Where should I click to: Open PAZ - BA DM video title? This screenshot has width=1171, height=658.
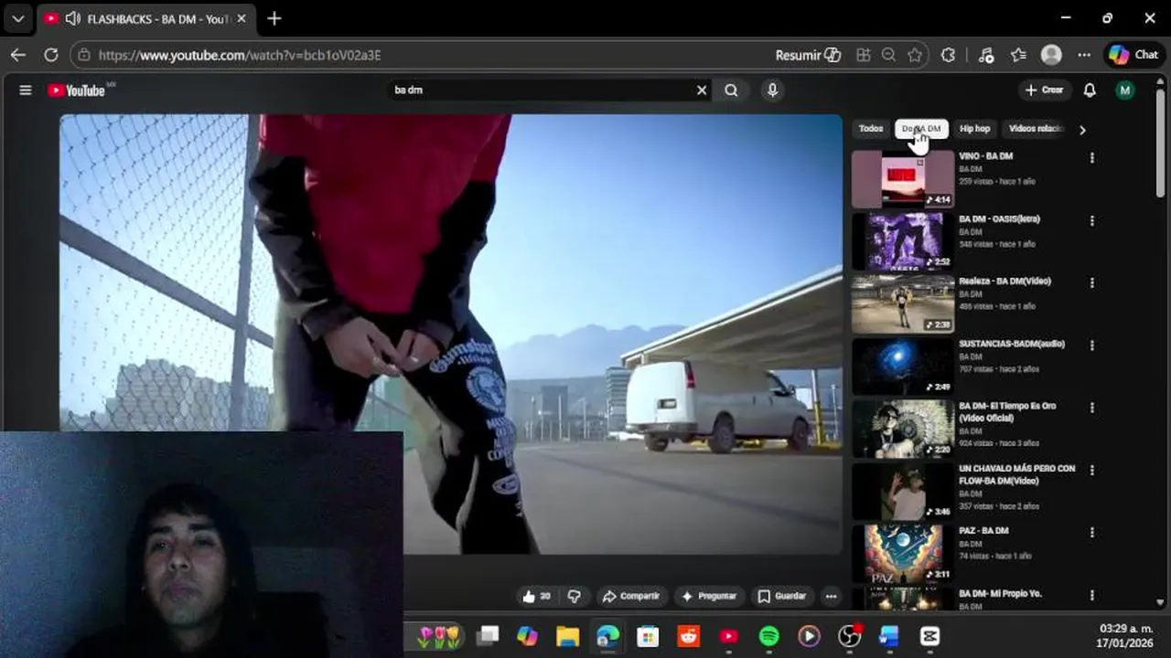(x=983, y=531)
